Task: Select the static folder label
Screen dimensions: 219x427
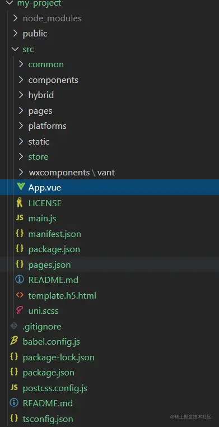Action: [39, 142]
